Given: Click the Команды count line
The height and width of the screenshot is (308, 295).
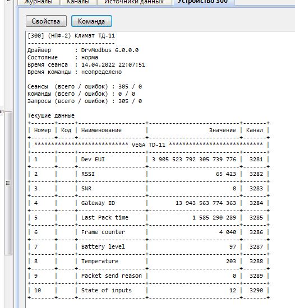Looking at the screenshot, I should (x=81, y=94).
